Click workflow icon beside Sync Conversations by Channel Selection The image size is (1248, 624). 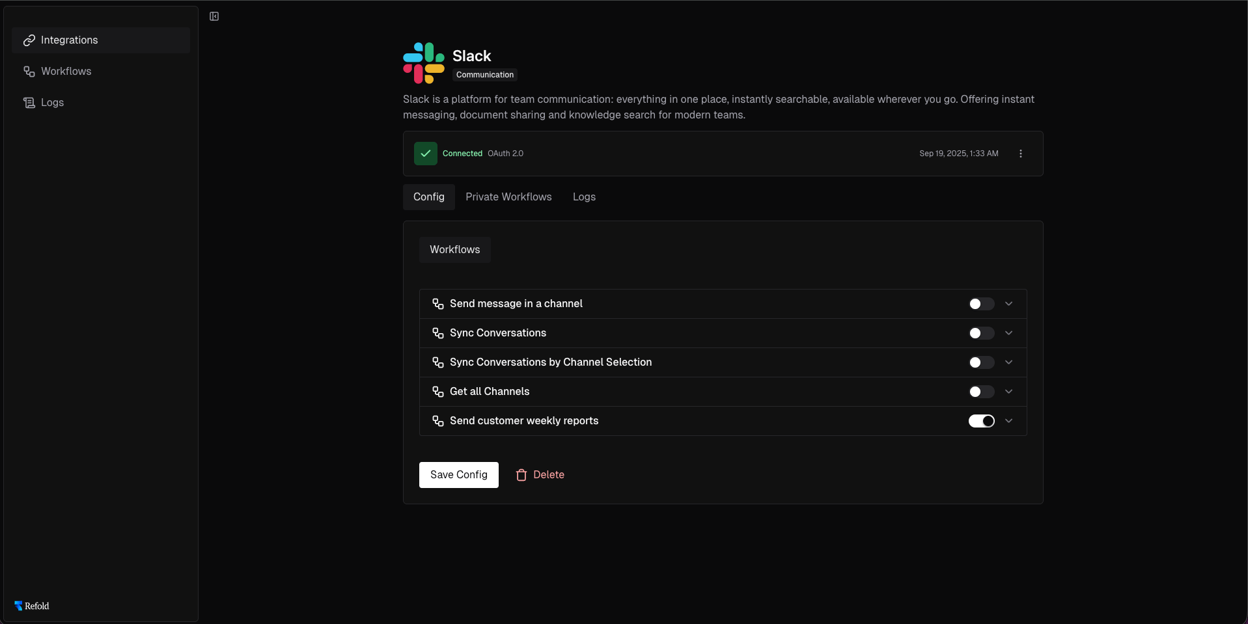[x=438, y=362]
